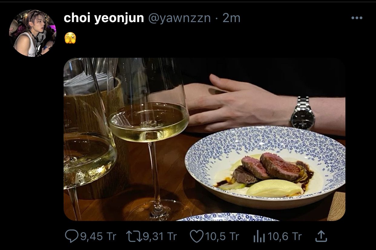Click the wristwatch in the photo

(302, 113)
